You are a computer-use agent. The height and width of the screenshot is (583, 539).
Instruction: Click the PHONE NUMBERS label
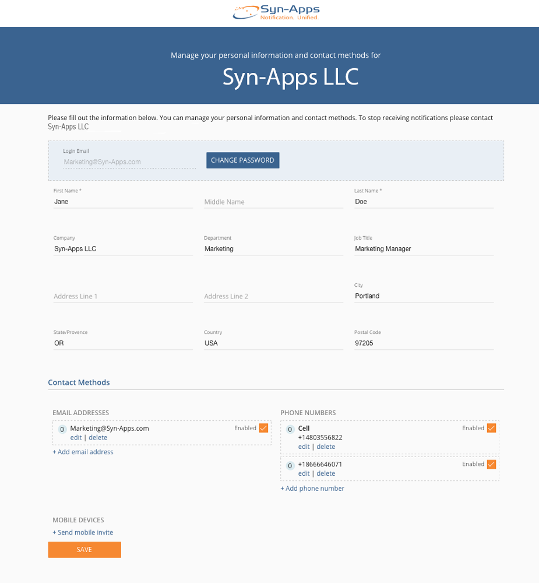coord(308,413)
